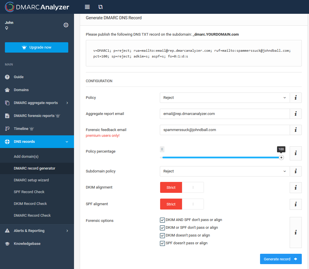Click the DNS records lifebuoy icon
Image resolution: width=309 pixels, height=269 pixels.
(x=7, y=142)
